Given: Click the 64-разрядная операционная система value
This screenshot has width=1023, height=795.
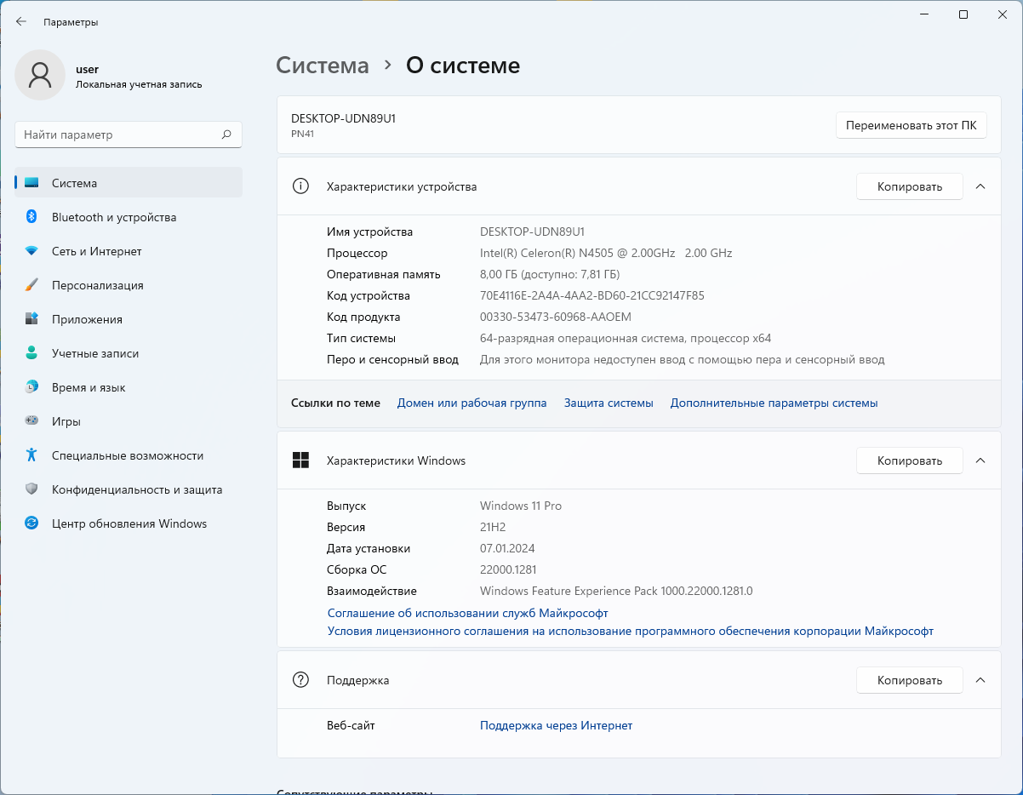Looking at the screenshot, I should pyautogui.click(x=626, y=338).
